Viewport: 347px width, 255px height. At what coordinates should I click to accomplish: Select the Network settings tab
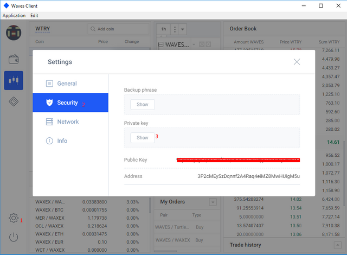[x=70, y=122]
